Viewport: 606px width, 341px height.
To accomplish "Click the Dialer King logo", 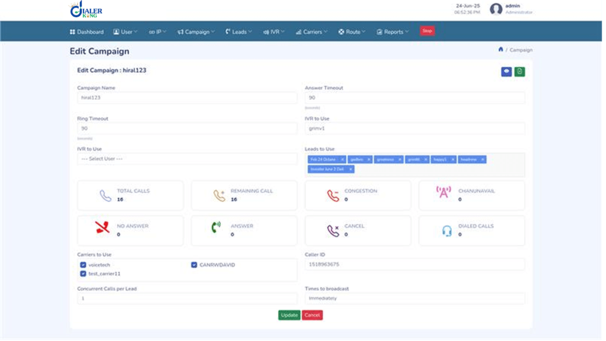I will (x=86, y=9).
